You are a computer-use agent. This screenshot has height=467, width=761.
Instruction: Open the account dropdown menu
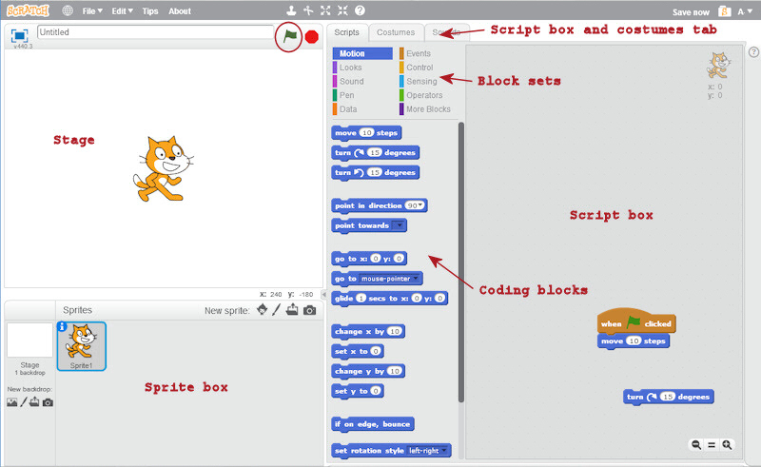click(x=745, y=11)
